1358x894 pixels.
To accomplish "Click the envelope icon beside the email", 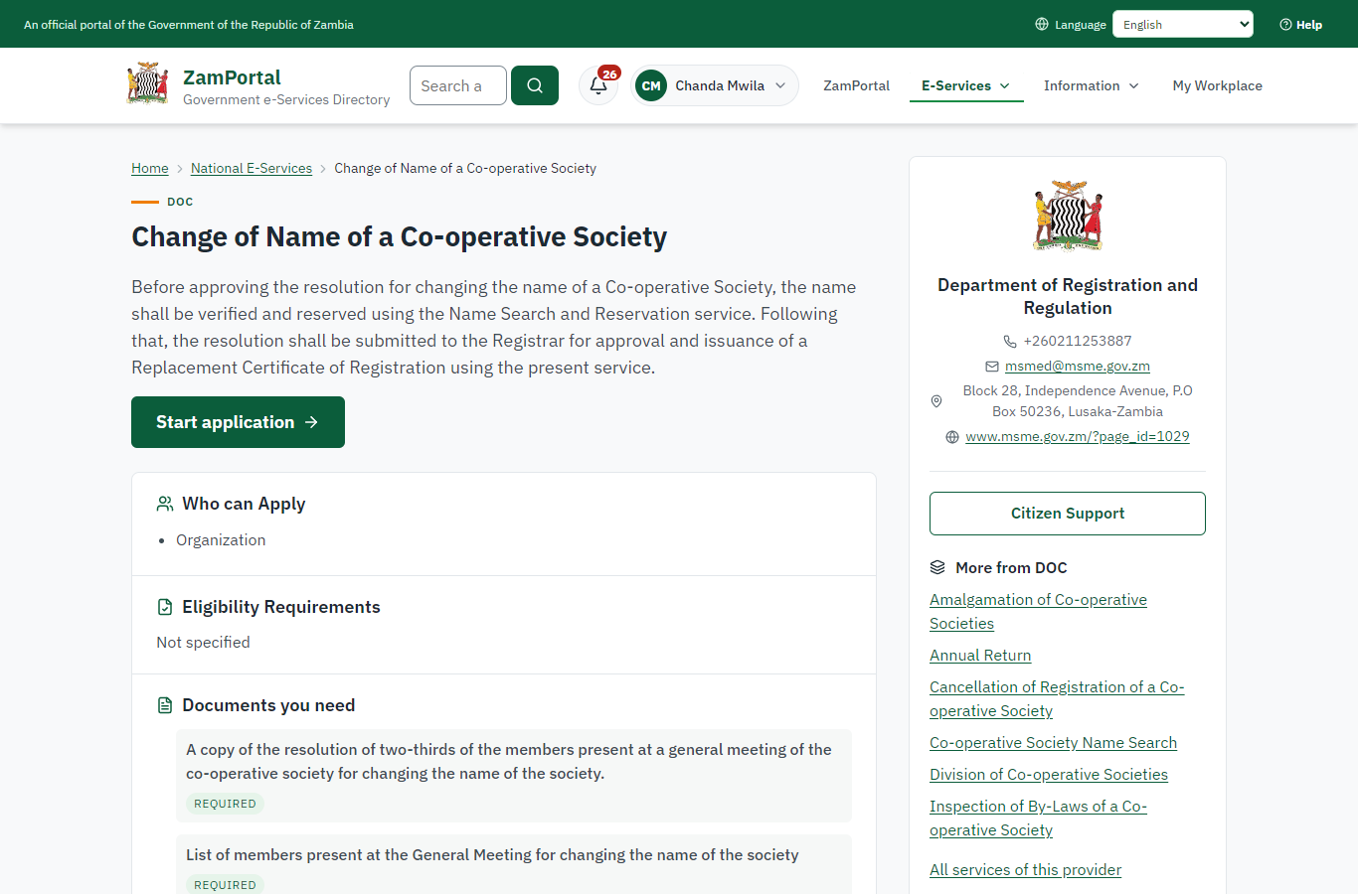I will point(992,366).
